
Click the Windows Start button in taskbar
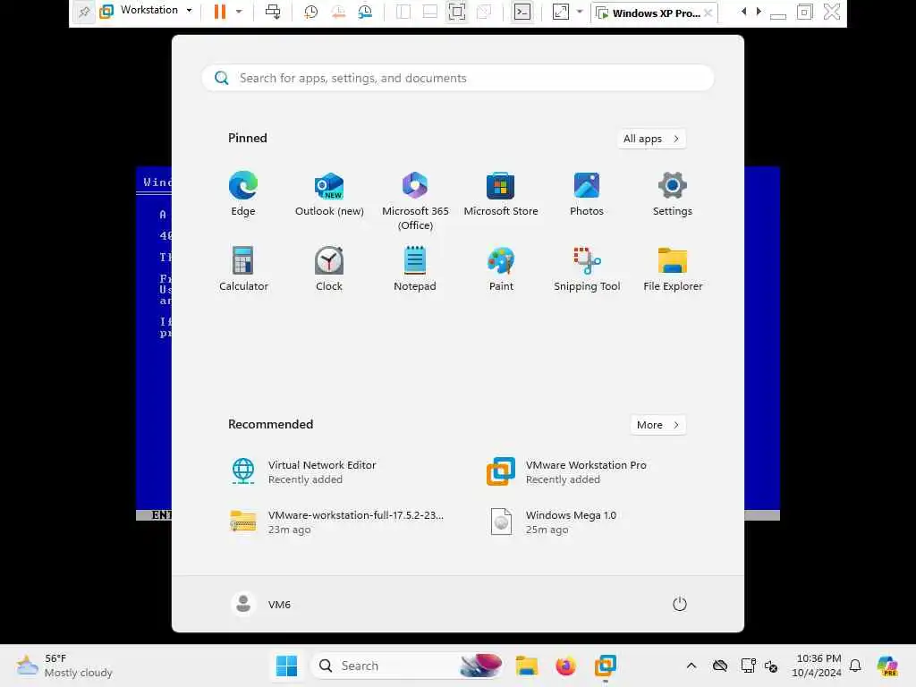click(286, 666)
